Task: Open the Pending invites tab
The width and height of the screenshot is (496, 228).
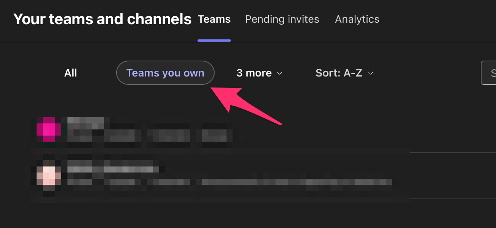Action: [282, 19]
